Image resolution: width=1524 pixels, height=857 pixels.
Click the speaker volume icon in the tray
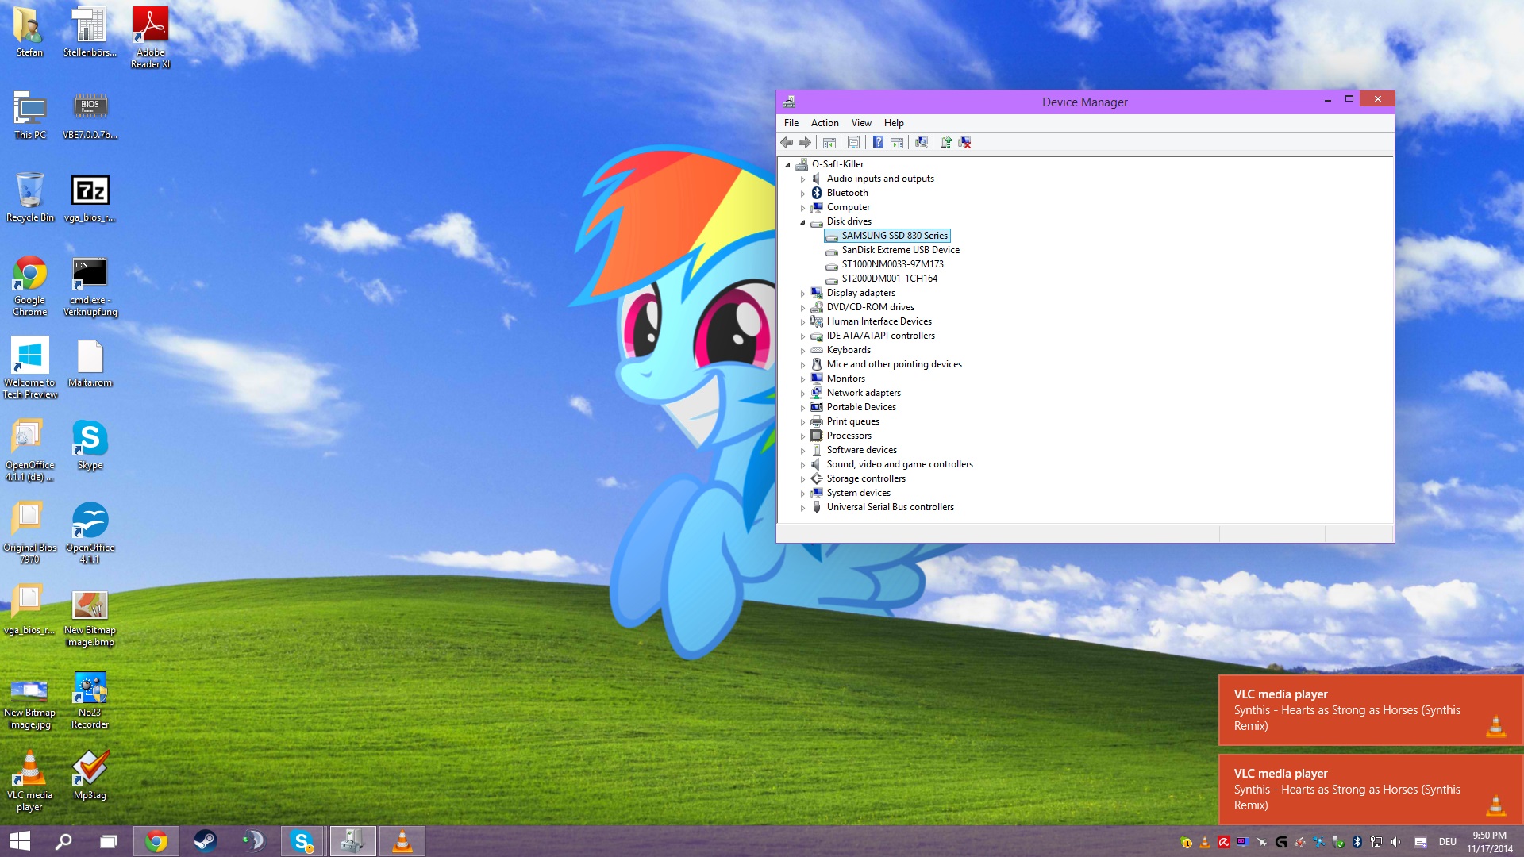[x=1395, y=842]
